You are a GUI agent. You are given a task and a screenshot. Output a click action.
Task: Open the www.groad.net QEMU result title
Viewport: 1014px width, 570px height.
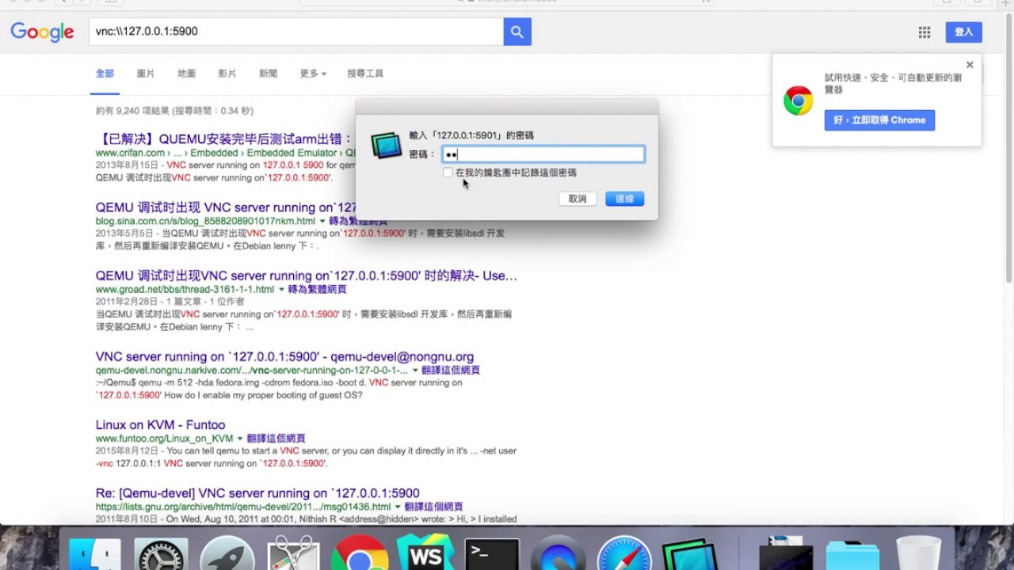(x=307, y=275)
